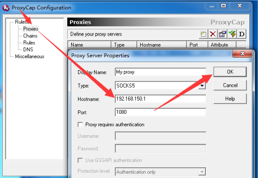This screenshot has width=258, height=178.
Task: Select Chains in the left tree
Action: pos(30,36)
